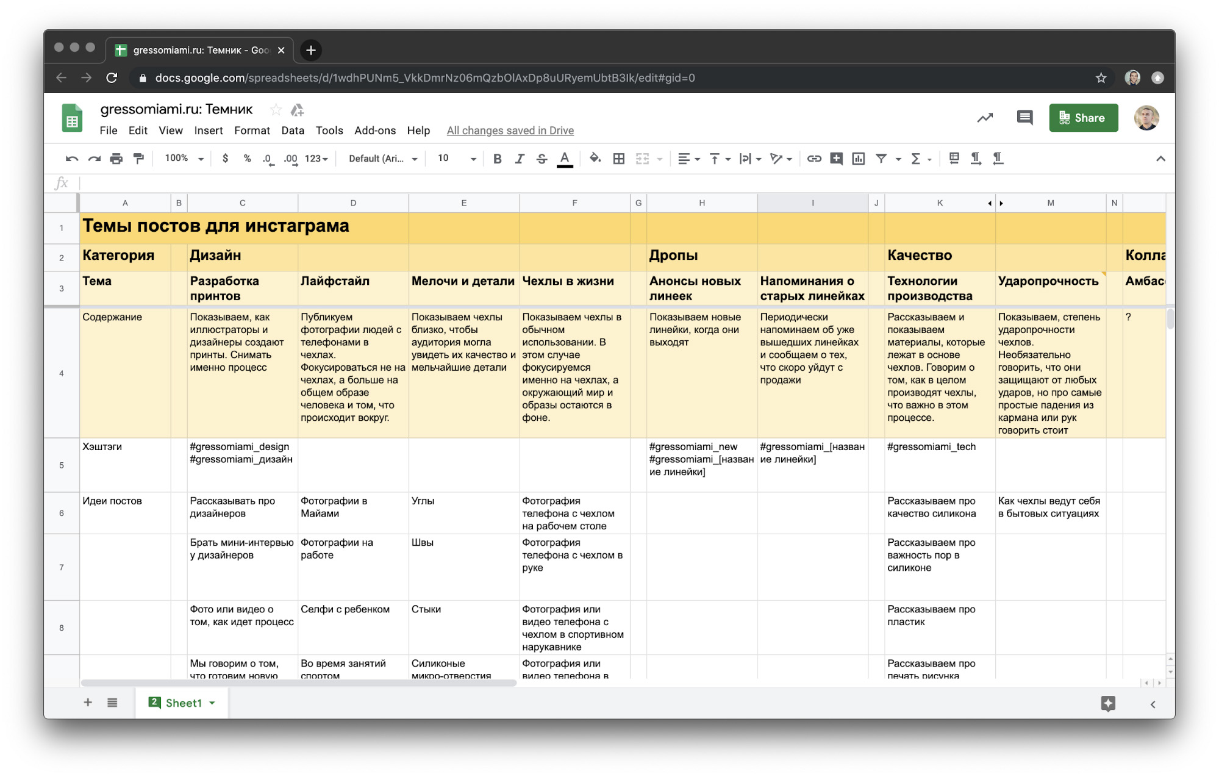Format as percent icon
Screen dimensions: 1219x777
coord(247,159)
